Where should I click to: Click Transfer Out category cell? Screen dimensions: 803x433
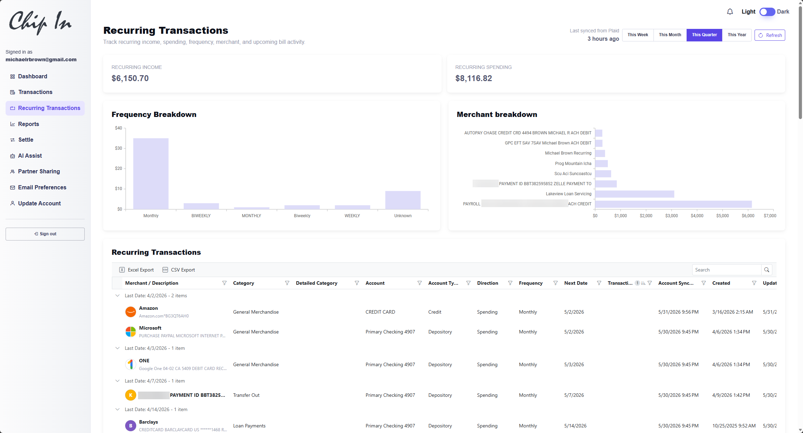coord(246,395)
